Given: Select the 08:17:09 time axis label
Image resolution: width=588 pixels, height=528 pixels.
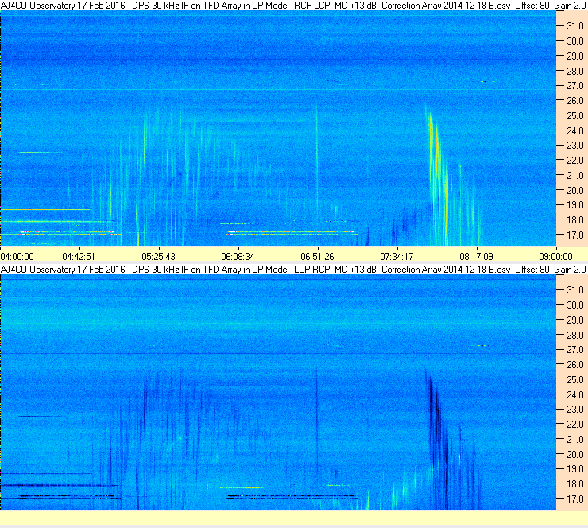Looking at the screenshot, I should tap(476, 257).
